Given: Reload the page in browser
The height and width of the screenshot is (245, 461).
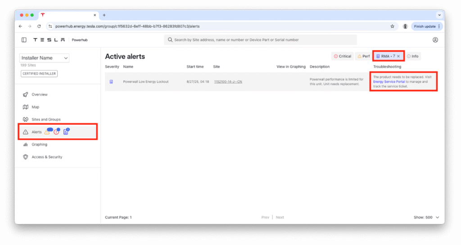Looking at the screenshot, I should coord(39,27).
